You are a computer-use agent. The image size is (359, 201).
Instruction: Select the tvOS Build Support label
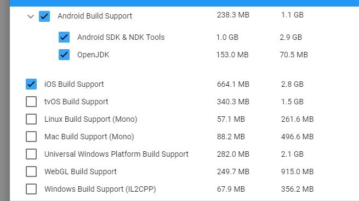[x=76, y=102]
